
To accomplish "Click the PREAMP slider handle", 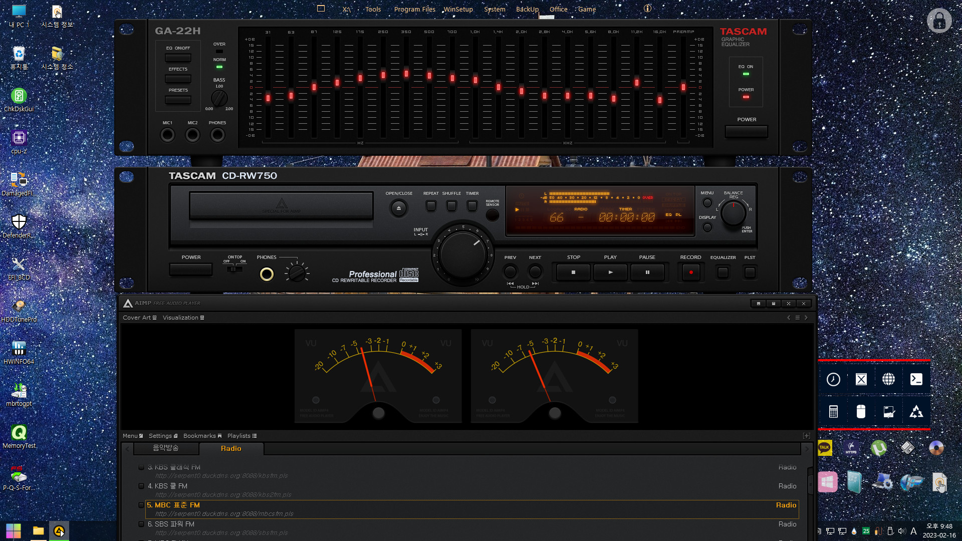I will pyautogui.click(x=683, y=87).
